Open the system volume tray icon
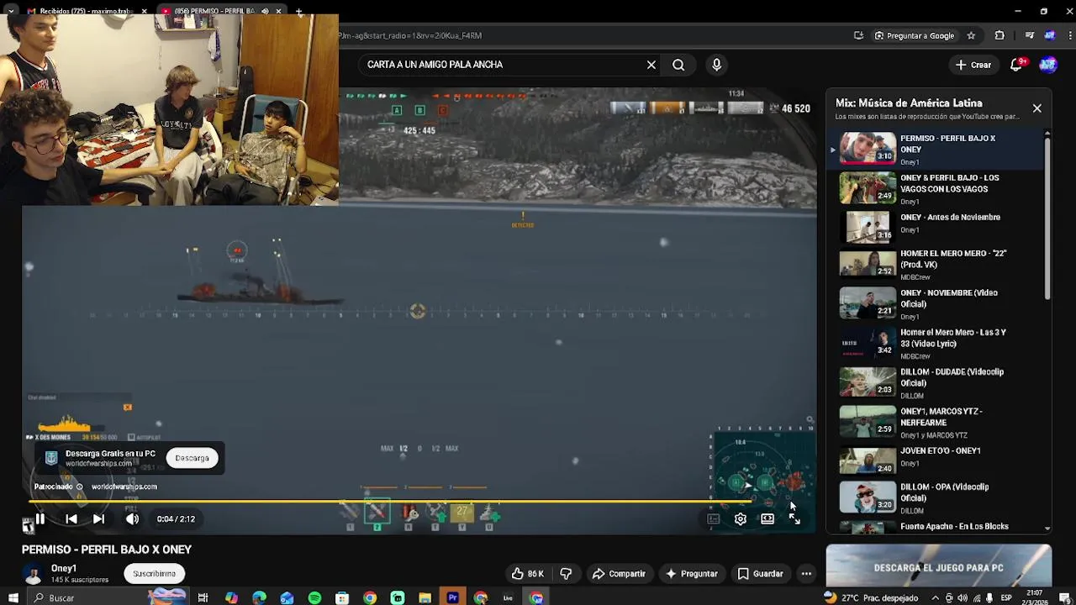This screenshot has width=1076, height=605. point(963,597)
